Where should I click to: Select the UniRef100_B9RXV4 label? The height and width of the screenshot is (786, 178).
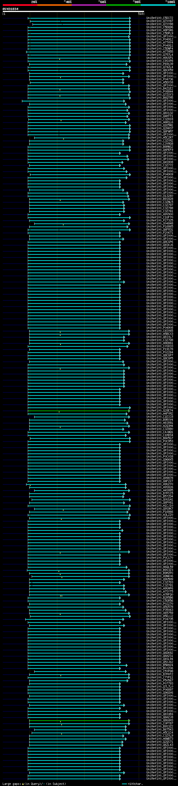click(x=160, y=420)
